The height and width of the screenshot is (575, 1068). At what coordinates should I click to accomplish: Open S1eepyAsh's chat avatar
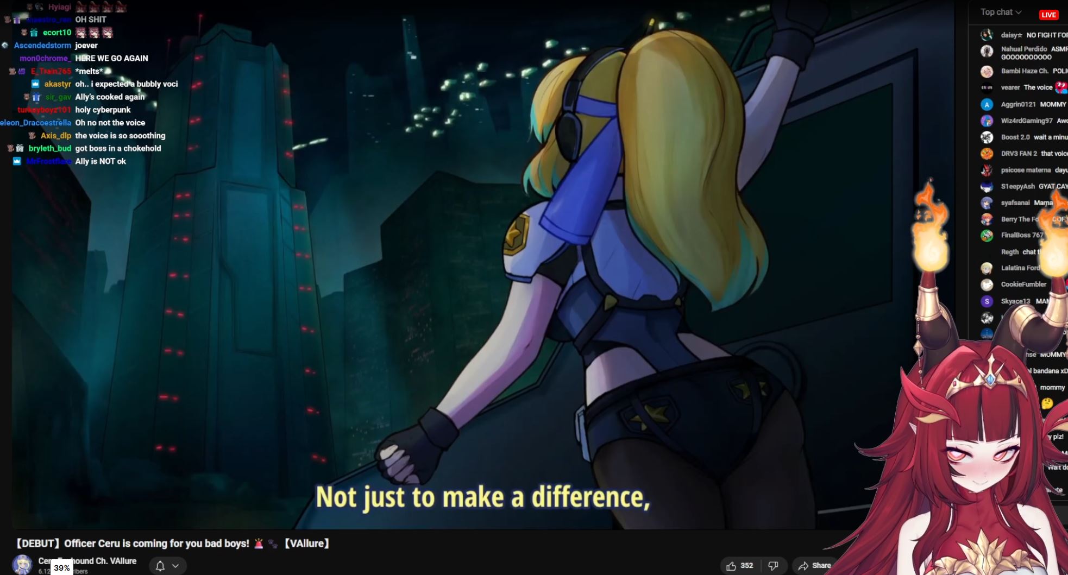(987, 187)
